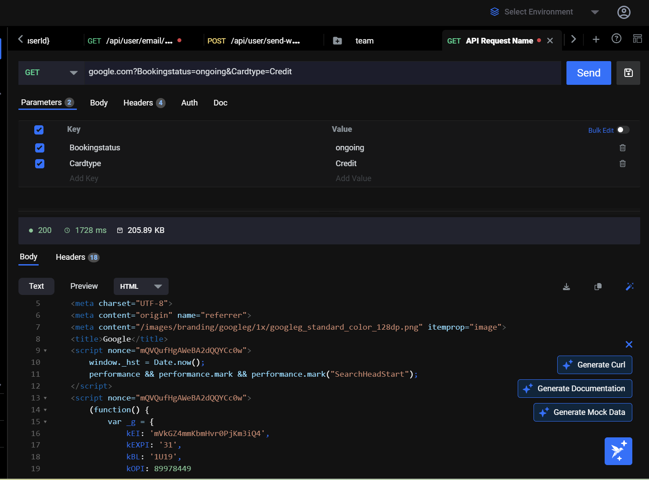Image resolution: width=649 pixels, height=480 pixels.
Task: Click the 1728 ms response time
Action: pos(91,230)
